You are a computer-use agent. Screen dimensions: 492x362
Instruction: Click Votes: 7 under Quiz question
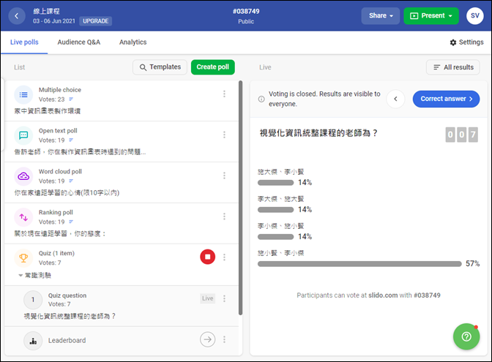pos(59,304)
